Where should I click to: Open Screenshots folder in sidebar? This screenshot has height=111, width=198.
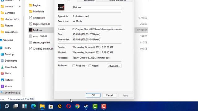click(x=11, y=32)
